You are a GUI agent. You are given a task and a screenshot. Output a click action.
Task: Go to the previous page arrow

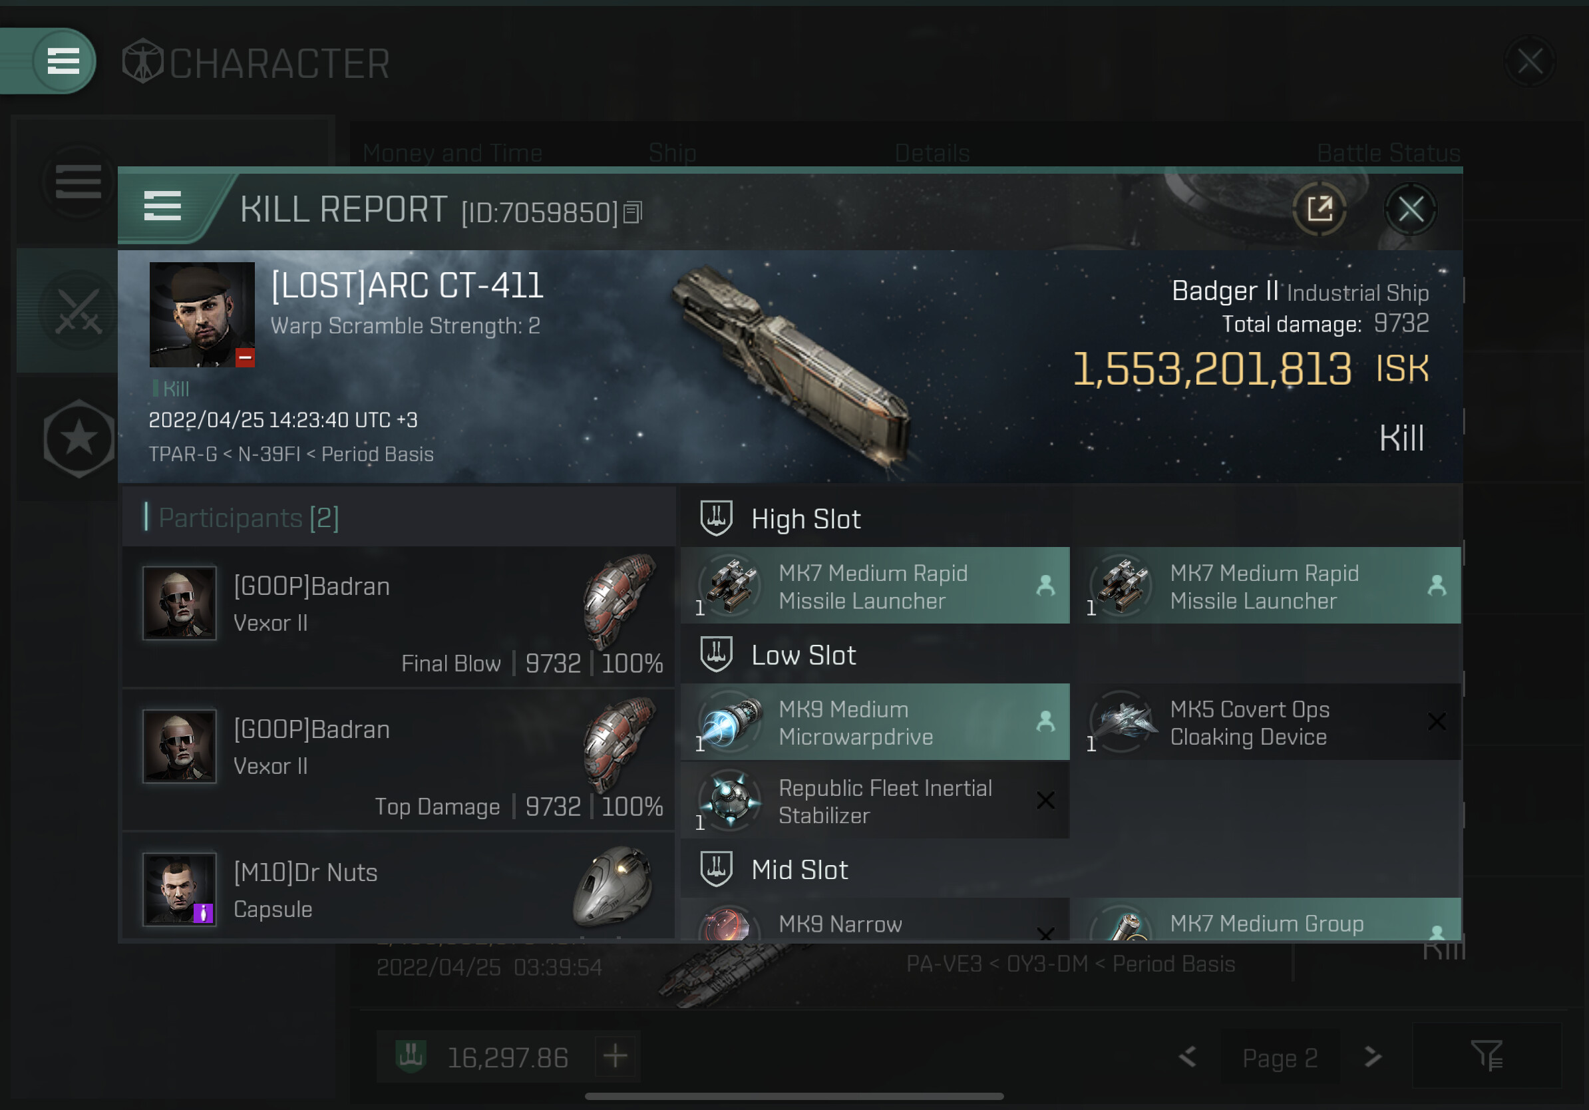1188,1057
